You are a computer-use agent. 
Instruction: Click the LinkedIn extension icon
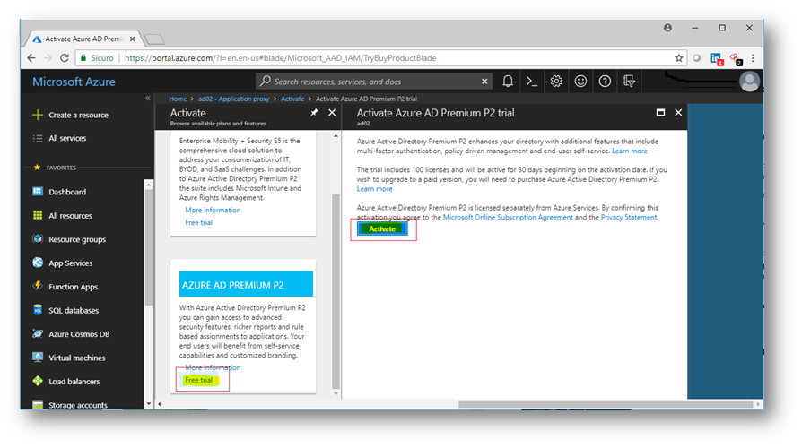(x=717, y=59)
